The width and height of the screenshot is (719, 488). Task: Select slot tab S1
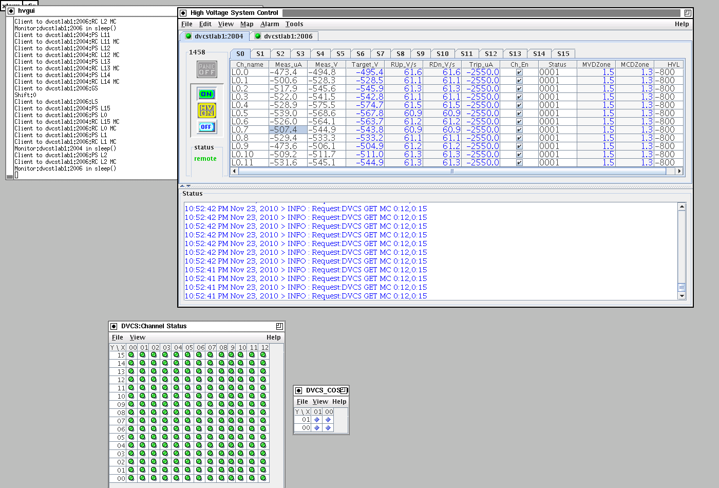[x=260, y=53]
